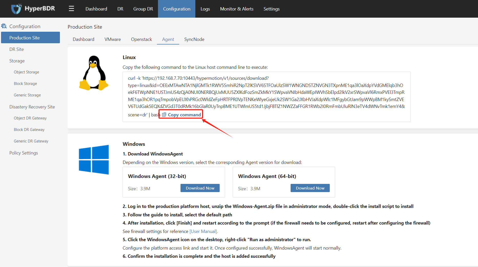Screen dimensions: 478x267
Task: Click the Production Site page title
Action: (x=85, y=27)
